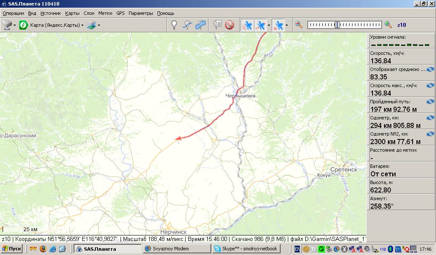Switch to the SAS.Планета taskbar button
This screenshot has height=255, width=436.
click(108, 249)
